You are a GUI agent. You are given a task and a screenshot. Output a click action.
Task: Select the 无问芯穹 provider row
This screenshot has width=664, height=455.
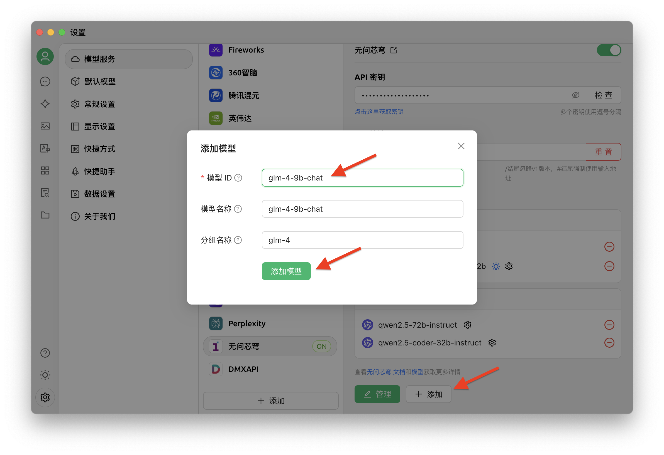pyautogui.click(x=270, y=346)
